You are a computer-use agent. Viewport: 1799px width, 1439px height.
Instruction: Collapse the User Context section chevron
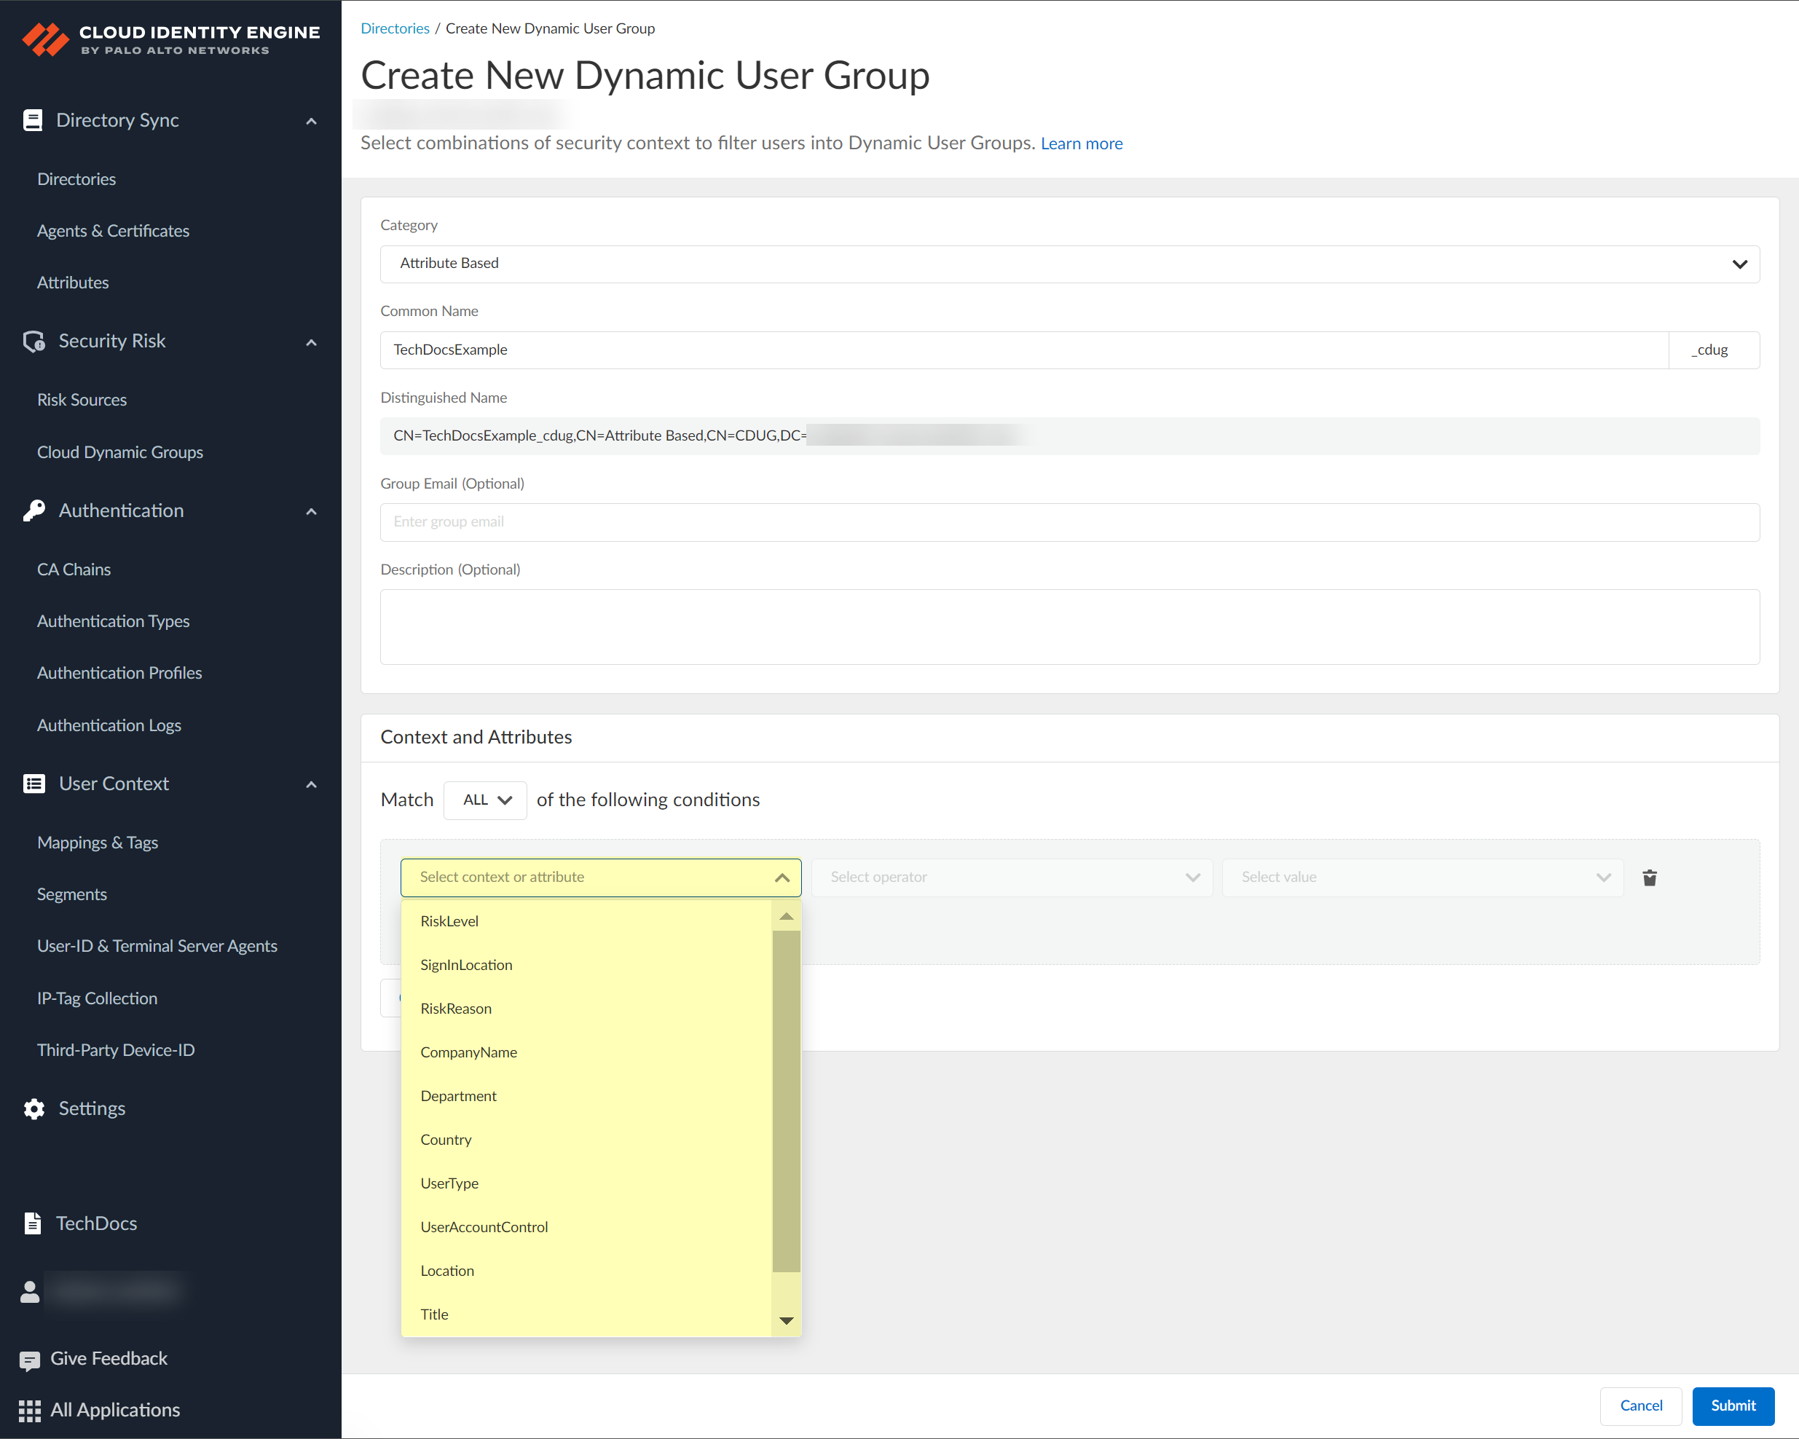tap(311, 784)
